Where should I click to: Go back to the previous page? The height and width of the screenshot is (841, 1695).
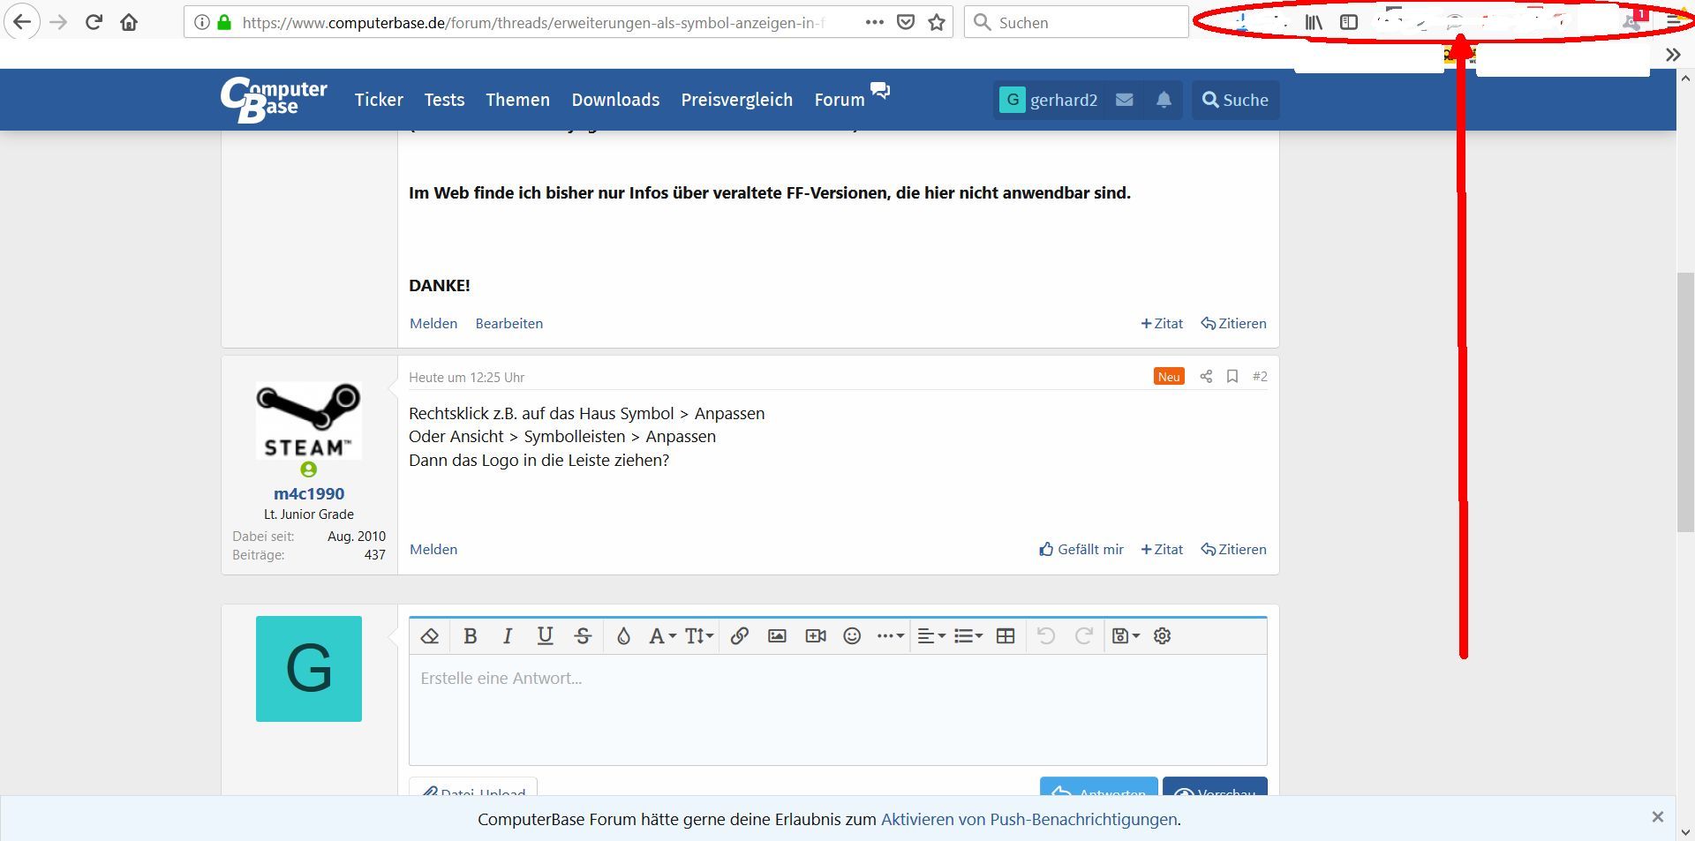click(x=22, y=22)
